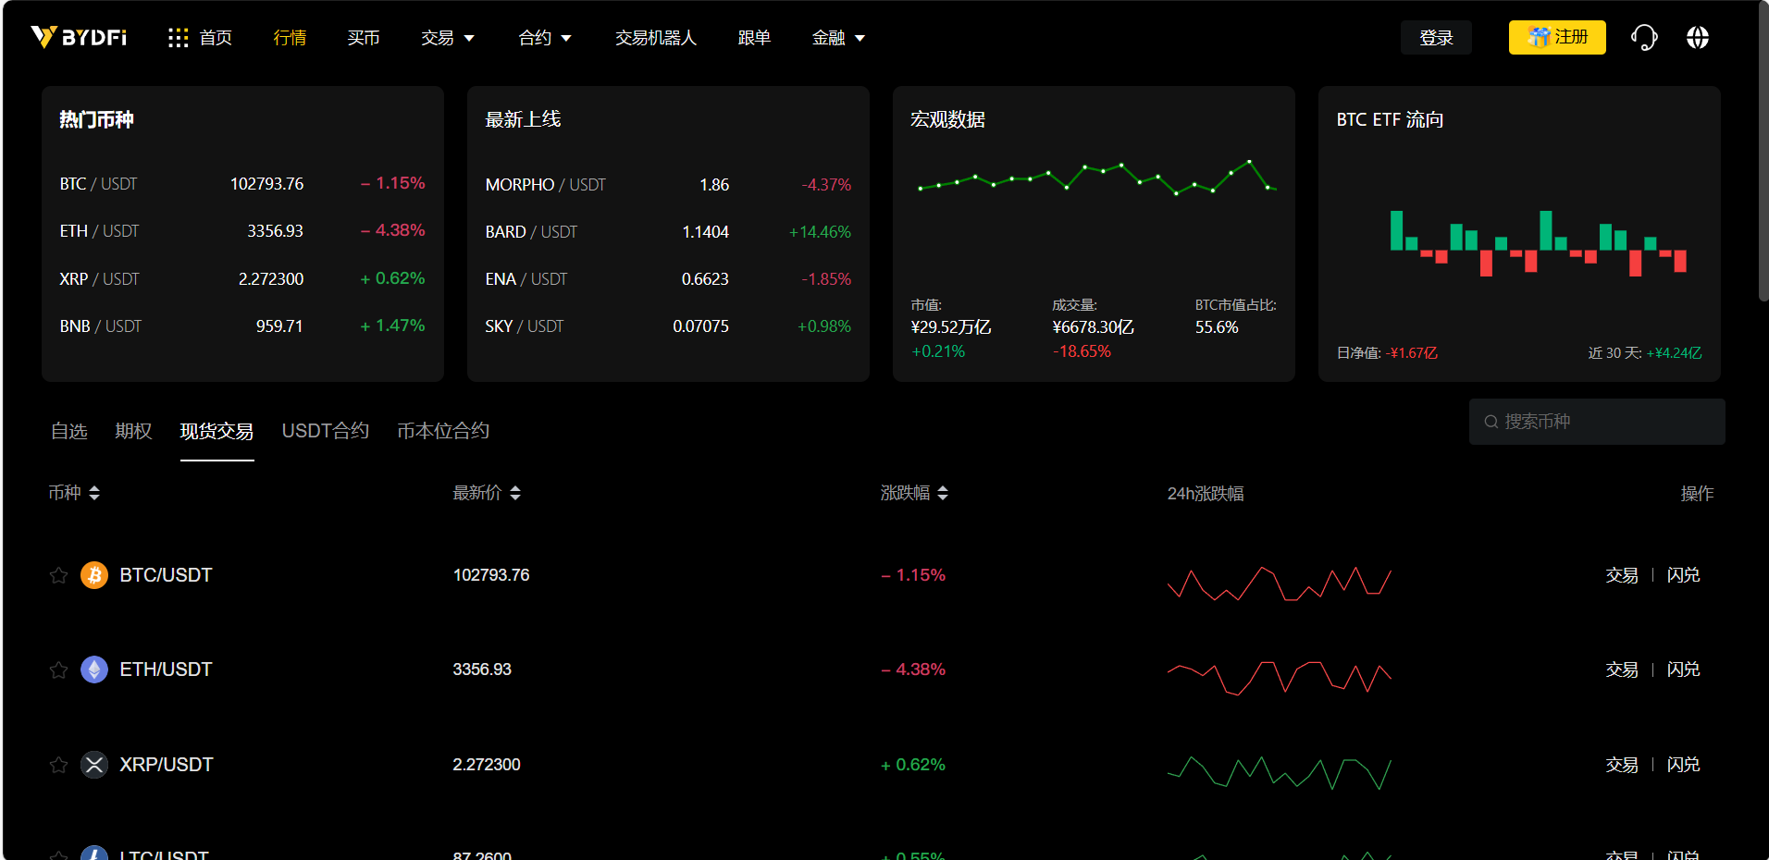Switch to USDT合约 tab

click(325, 431)
